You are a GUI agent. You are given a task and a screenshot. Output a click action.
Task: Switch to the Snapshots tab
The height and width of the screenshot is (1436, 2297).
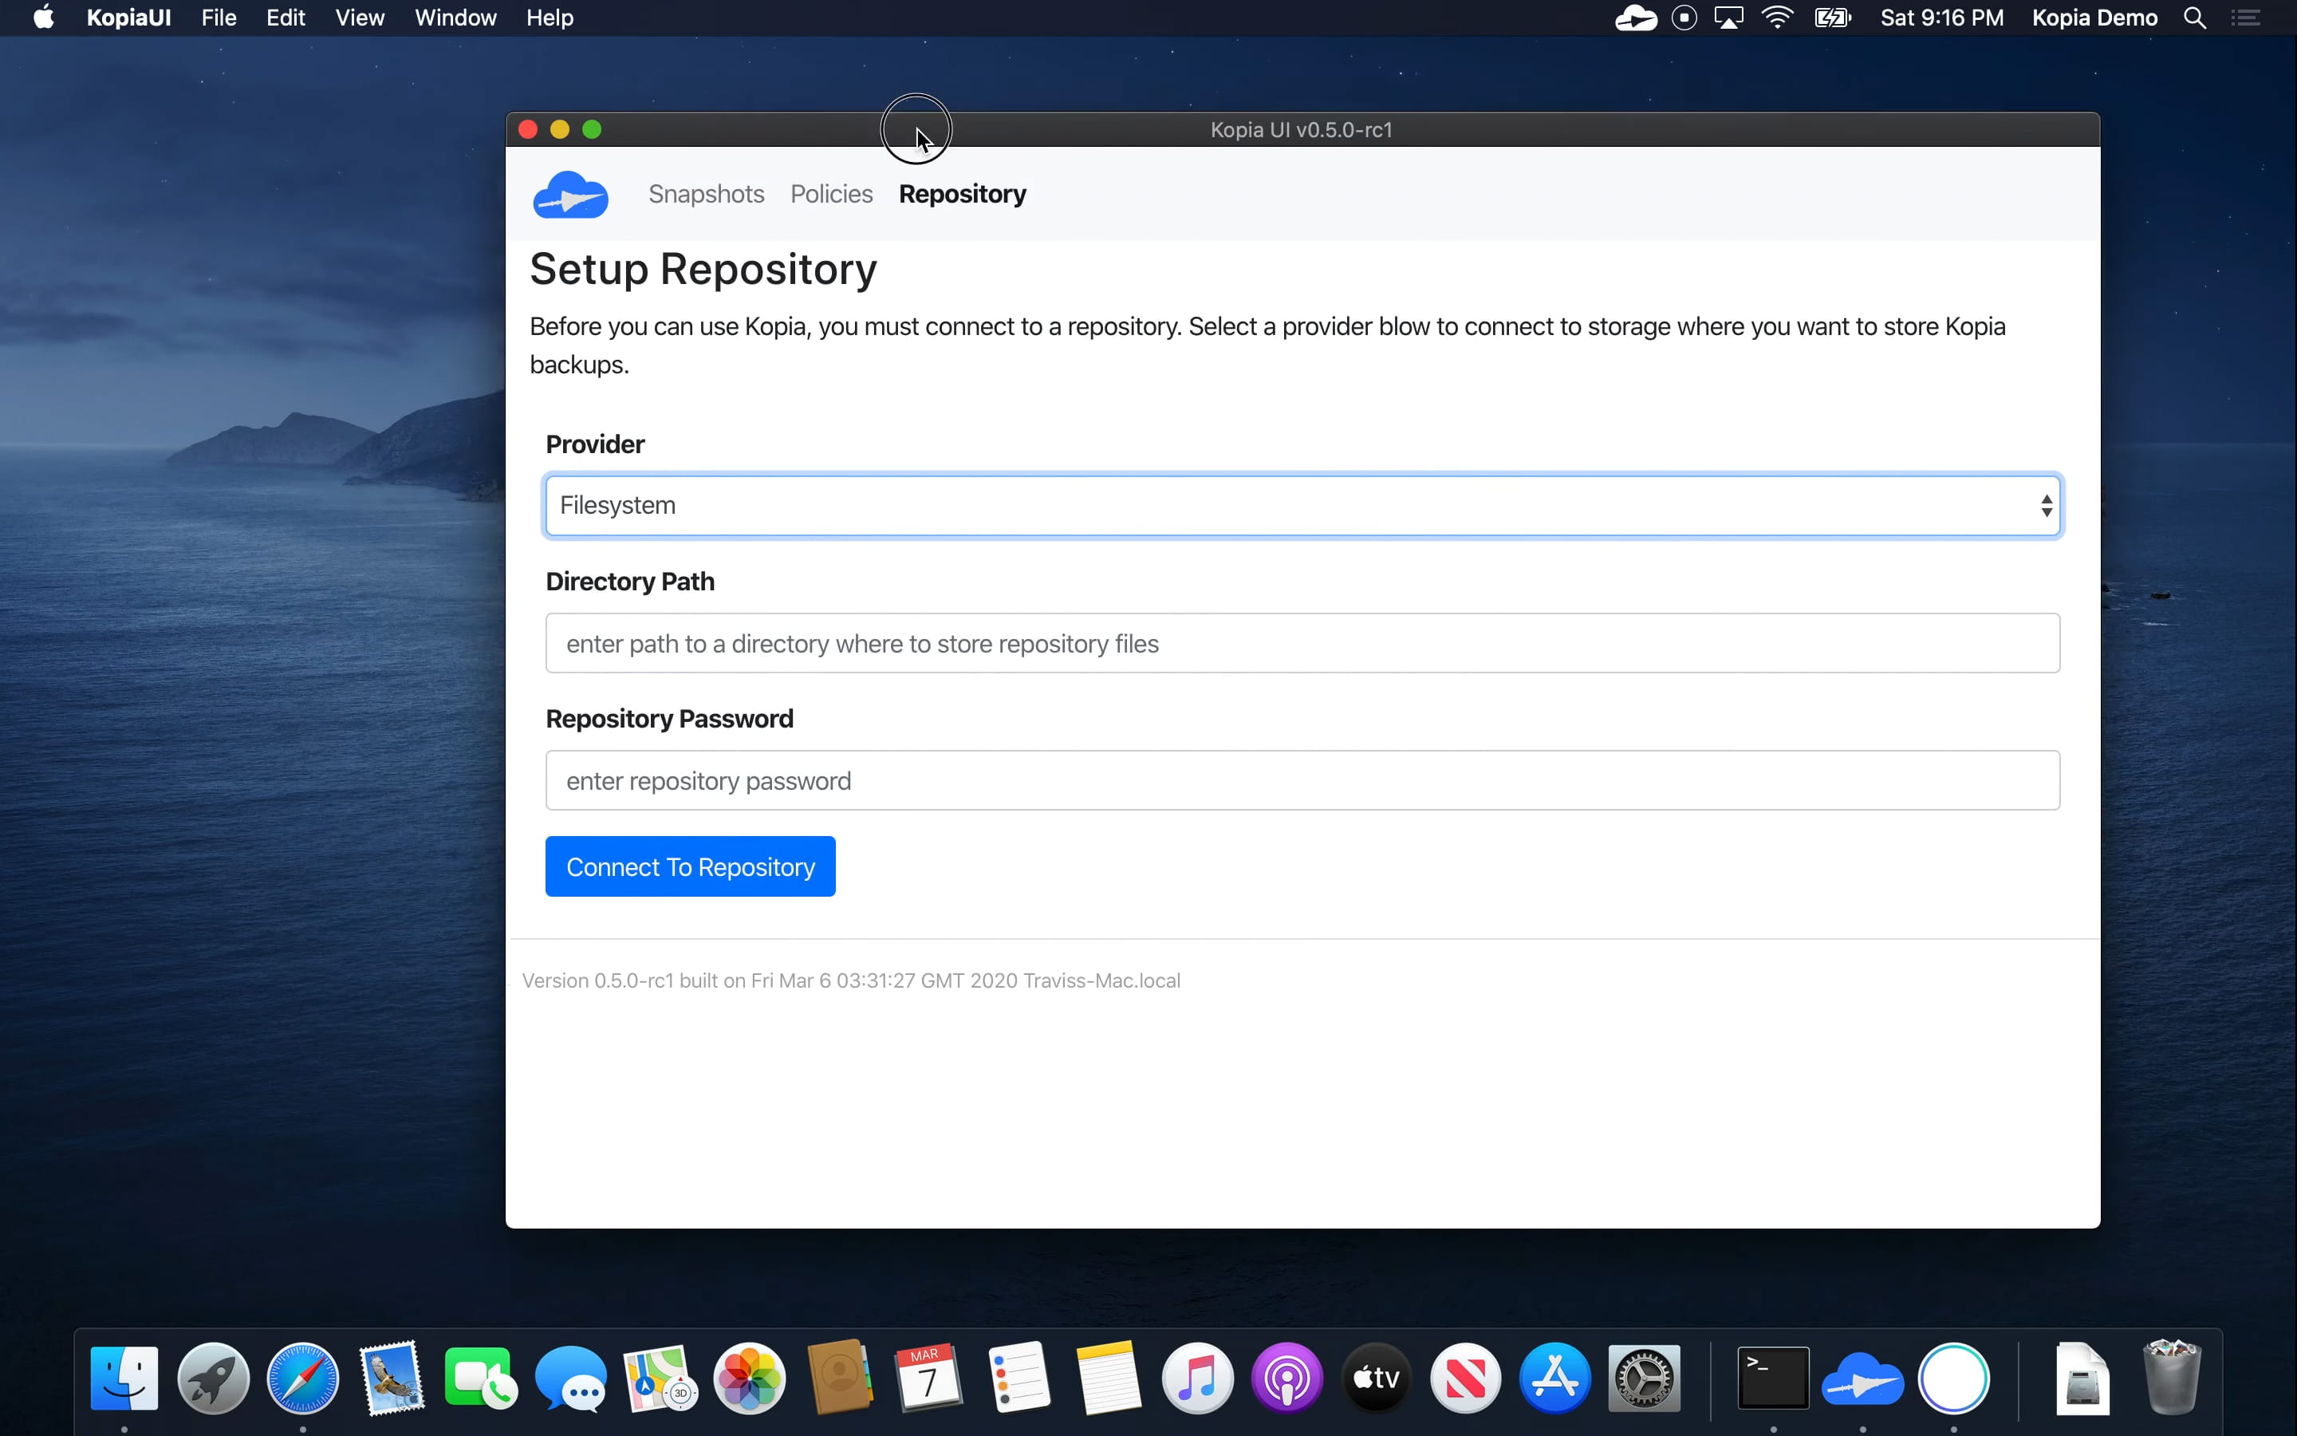[x=706, y=194]
